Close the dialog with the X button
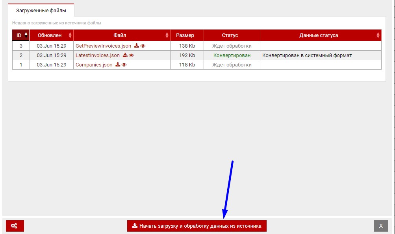The height and width of the screenshot is (234, 395). coord(381,226)
